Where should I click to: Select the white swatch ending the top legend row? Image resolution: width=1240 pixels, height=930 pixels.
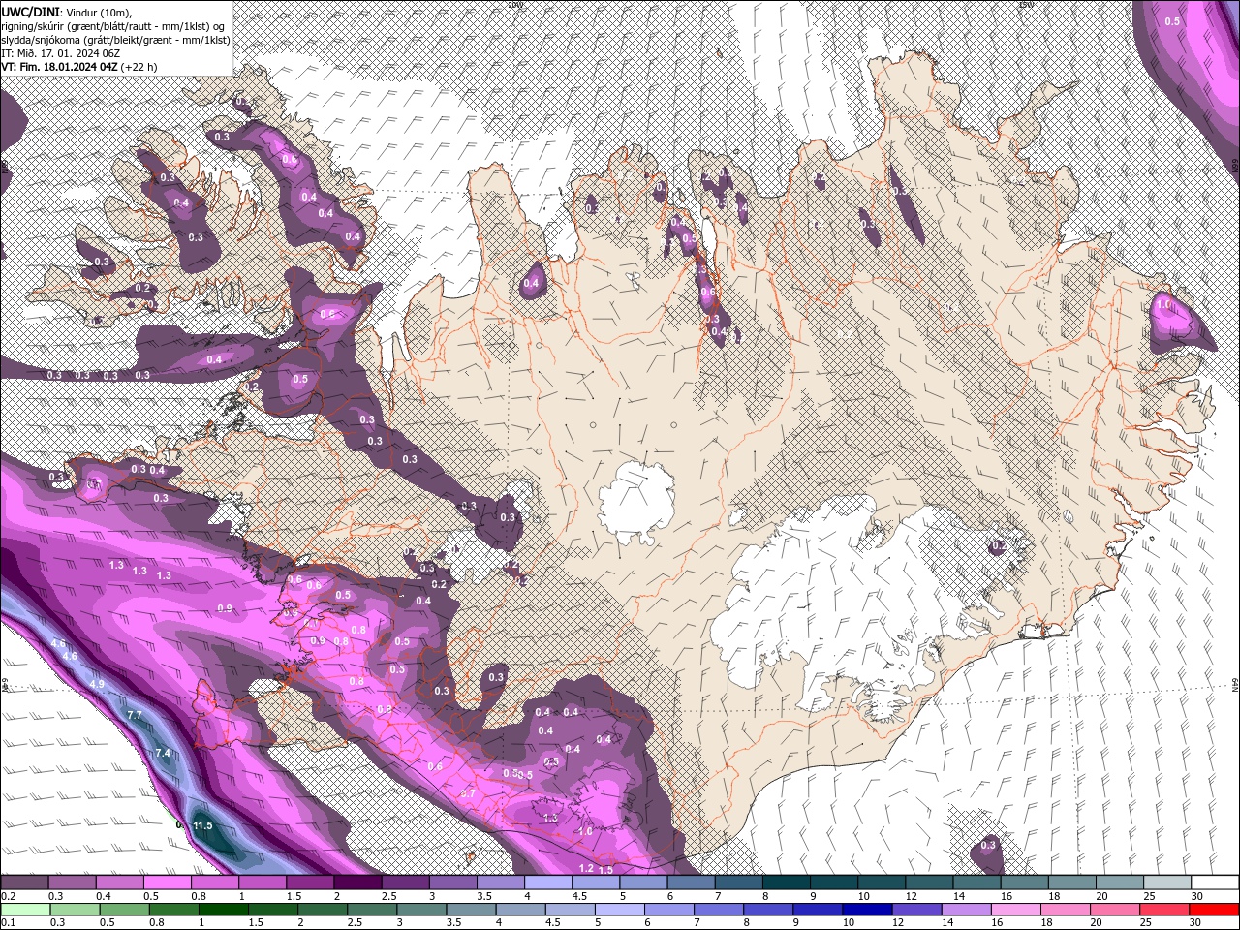(1215, 883)
